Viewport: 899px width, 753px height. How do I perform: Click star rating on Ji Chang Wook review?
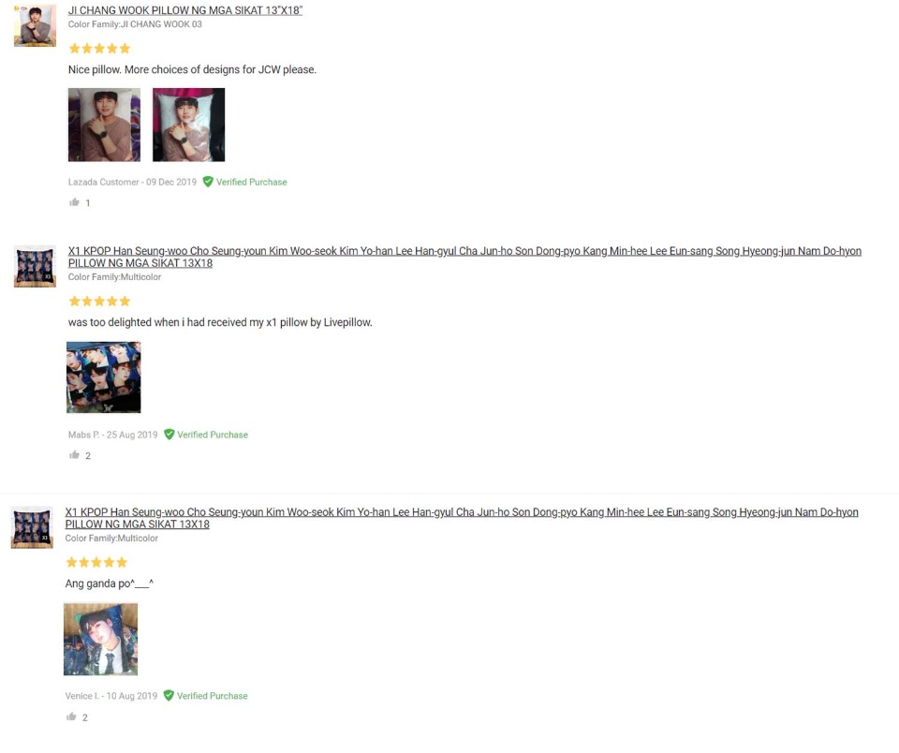point(100,49)
